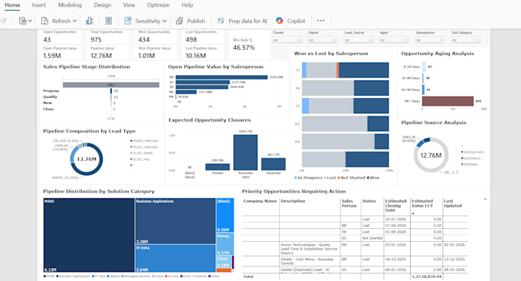Select the M365 treemap tile
The image size is (521, 281).
point(89,235)
